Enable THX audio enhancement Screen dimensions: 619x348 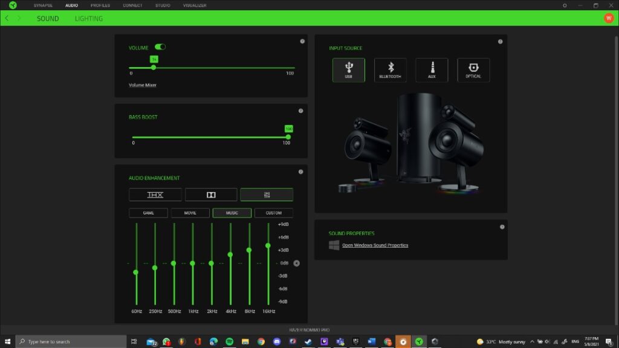pyautogui.click(x=155, y=195)
